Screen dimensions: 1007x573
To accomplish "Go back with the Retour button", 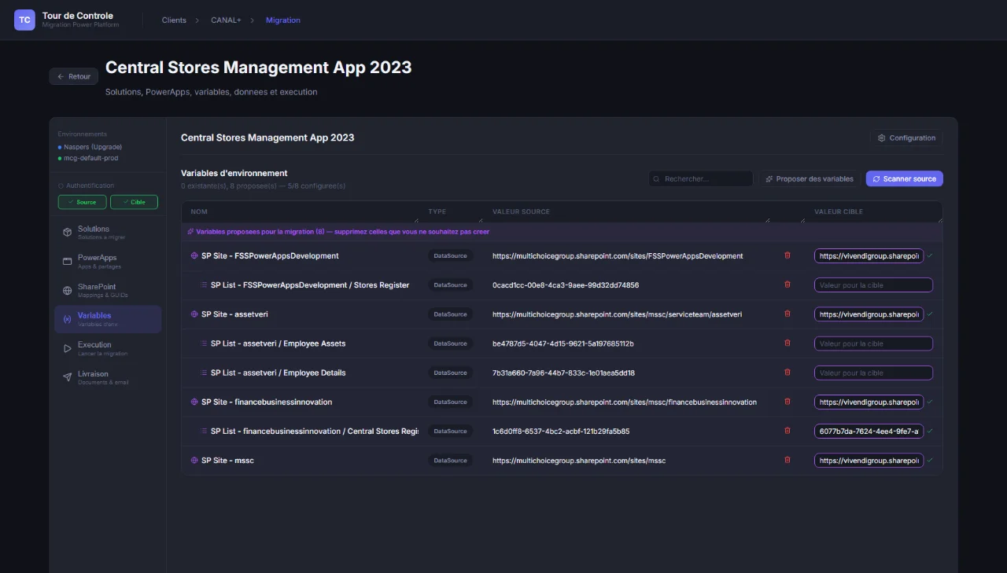I will tap(74, 76).
